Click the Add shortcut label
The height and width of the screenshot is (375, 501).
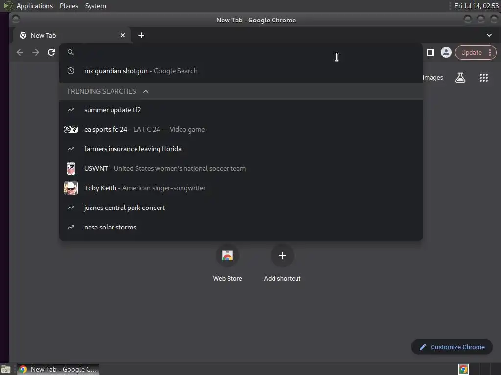tap(282, 279)
